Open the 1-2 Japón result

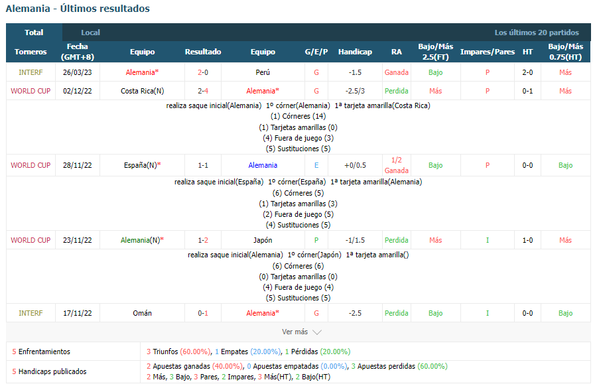click(x=203, y=240)
